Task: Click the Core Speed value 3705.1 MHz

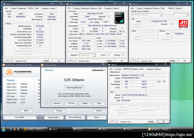Action: pyautogui.click(x=86, y=41)
